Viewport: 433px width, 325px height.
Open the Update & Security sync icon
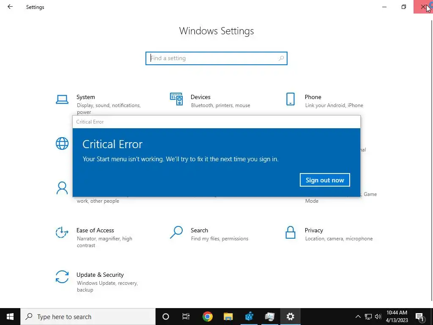coord(62,277)
